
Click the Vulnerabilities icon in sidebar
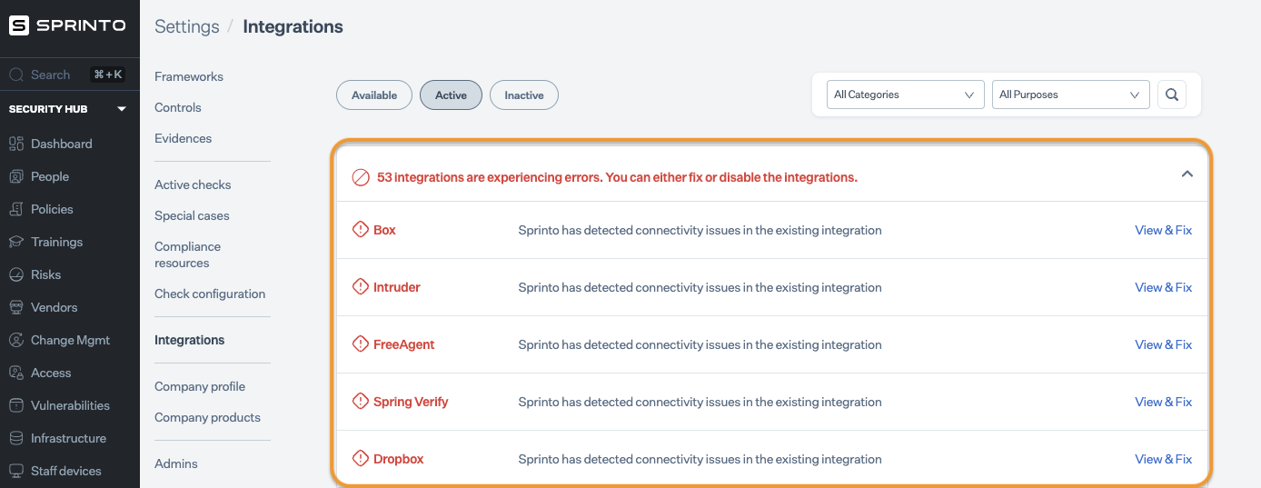(16, 405)
